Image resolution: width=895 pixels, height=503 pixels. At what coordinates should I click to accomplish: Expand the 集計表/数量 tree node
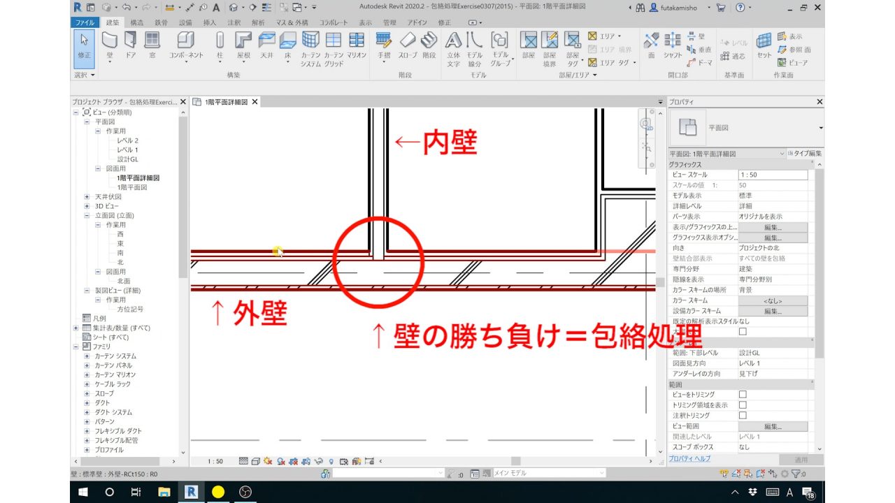point(76,327)
